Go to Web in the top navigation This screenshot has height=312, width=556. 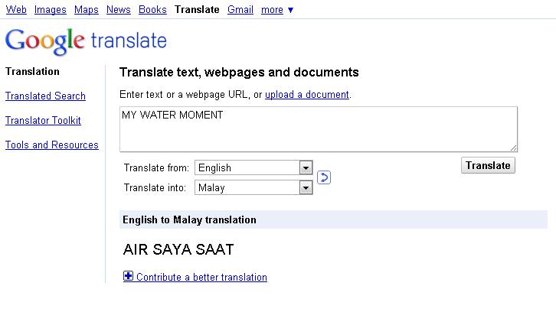pos(16,10)
